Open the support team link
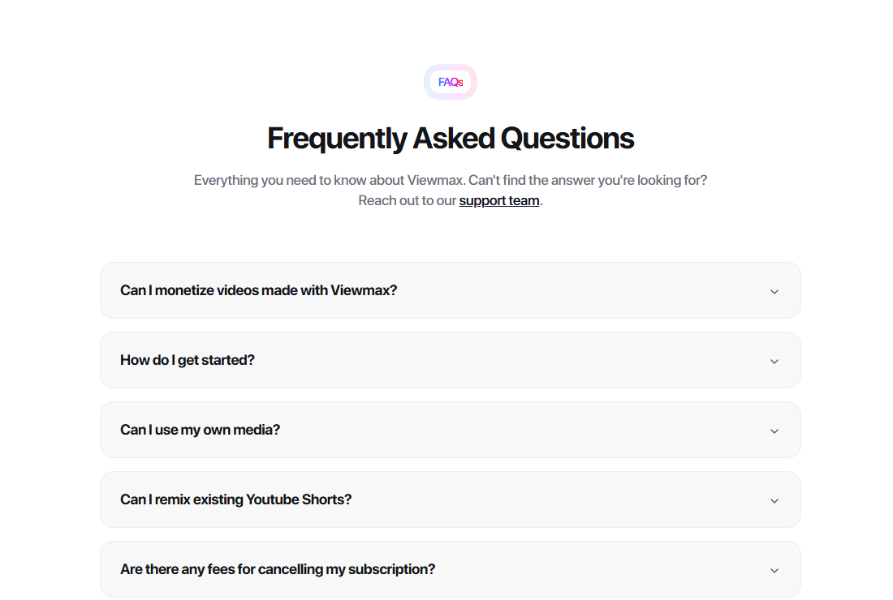The height and width of the screenshot is (600, 893). 498,200
